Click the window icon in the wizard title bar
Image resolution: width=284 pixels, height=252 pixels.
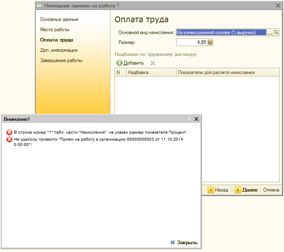[x=39, y=5]
